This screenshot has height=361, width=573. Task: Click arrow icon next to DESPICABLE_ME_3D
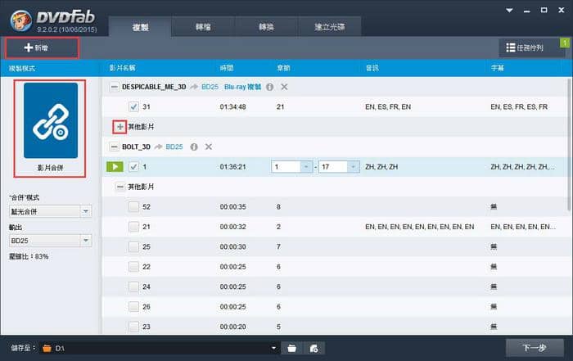194,87
